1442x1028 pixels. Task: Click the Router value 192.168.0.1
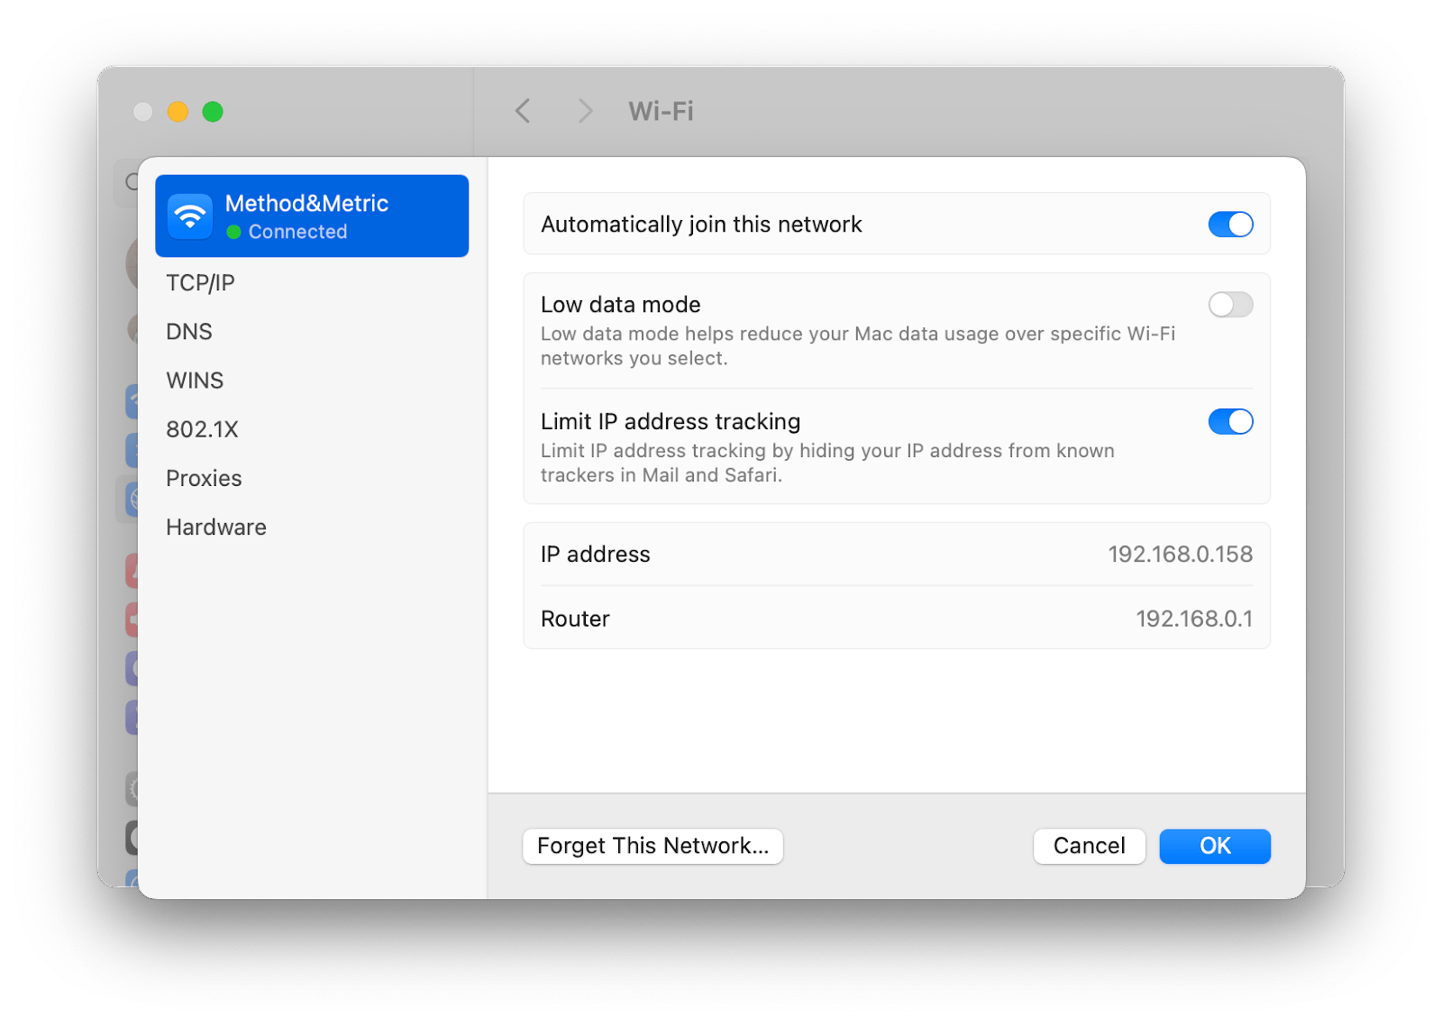(1193, 619)
